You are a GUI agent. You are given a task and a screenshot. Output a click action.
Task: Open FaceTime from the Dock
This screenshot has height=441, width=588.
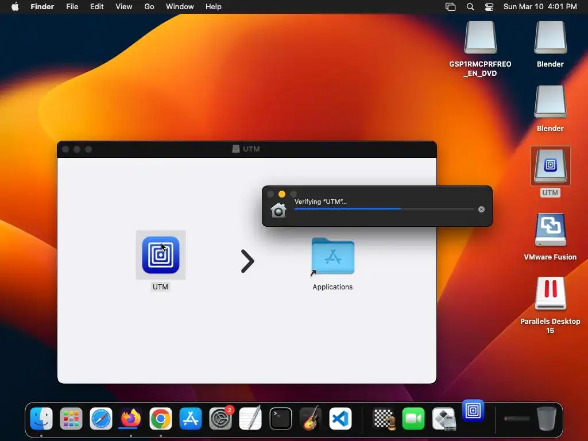pos(413,419)
